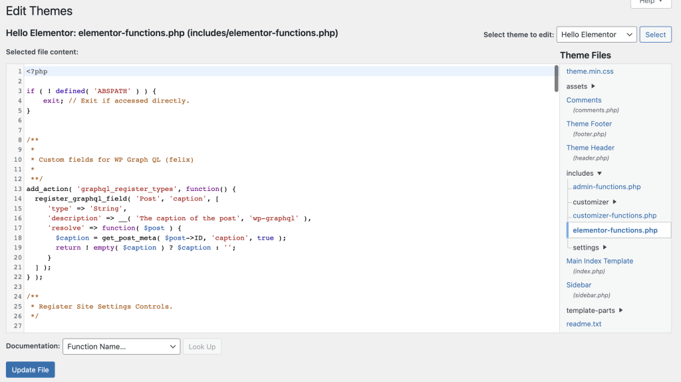681x382 pixels.
Task: Open the Select theme to edit dropdown
Action: pyautogui.click(x=597, y=35)
